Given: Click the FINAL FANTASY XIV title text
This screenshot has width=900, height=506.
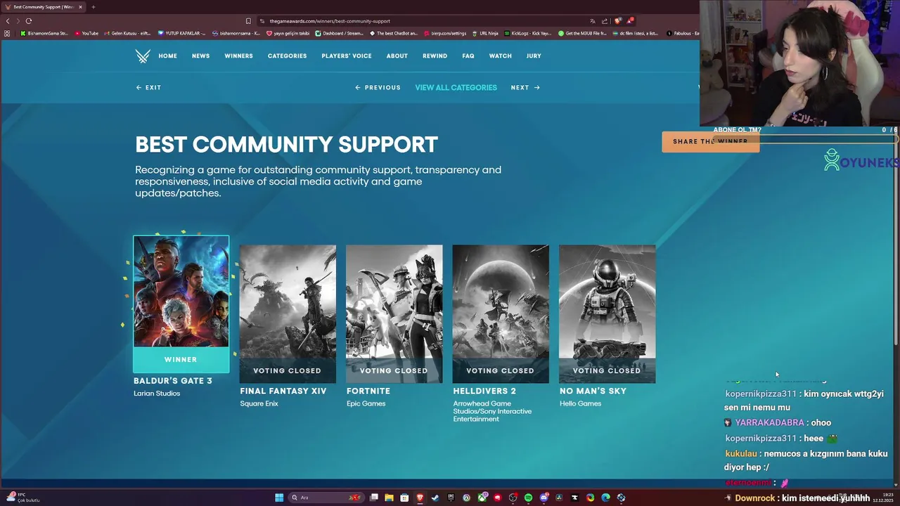Looking at the screenshot, I should tap(283, 391).
